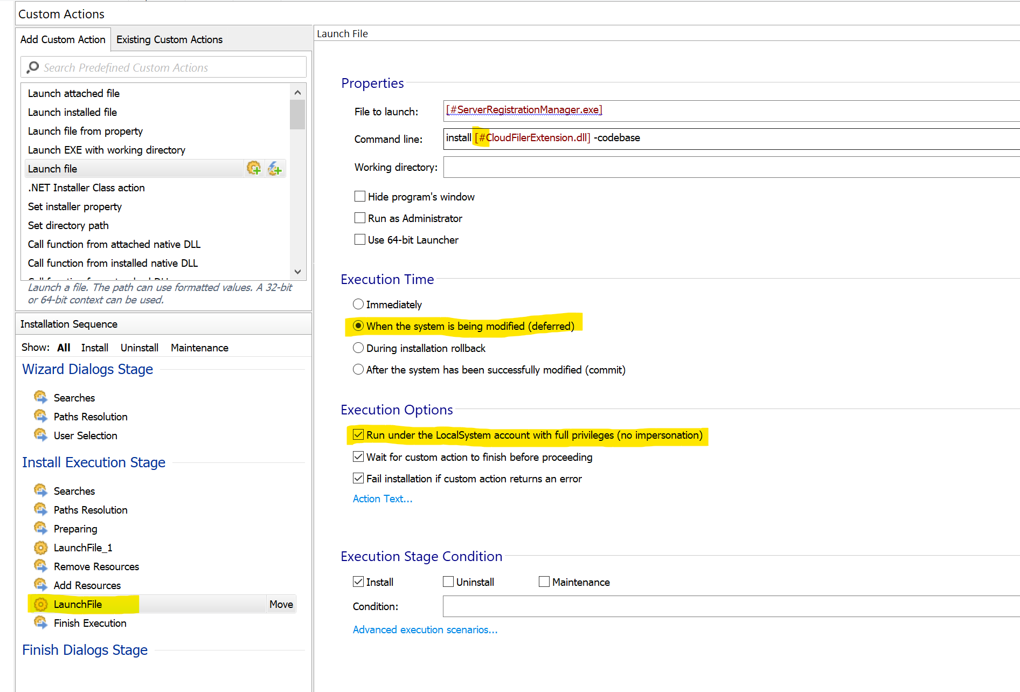Image resolution: width=1020 pixels, height=692 pixels.
Task: Click Paths Resolution icon in Wizard Dialogs Stage
Action: 40,416
